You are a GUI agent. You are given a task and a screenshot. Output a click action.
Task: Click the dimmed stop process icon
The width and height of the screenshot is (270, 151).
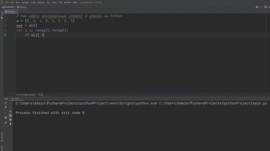pyautogui.click(x=5, y=112)
